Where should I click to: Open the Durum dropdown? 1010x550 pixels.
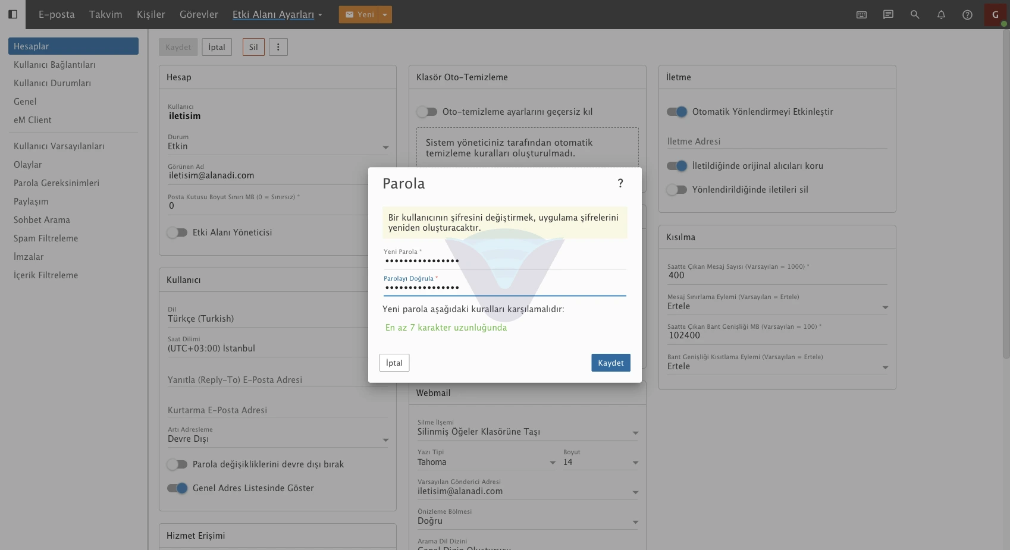click(278, 146)
